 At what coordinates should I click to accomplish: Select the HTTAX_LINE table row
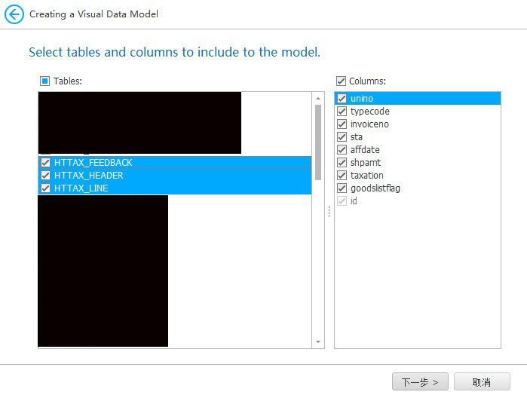coord(81,188)
